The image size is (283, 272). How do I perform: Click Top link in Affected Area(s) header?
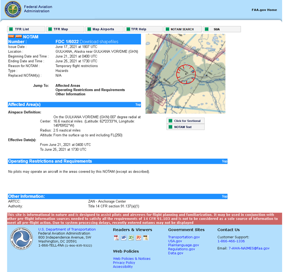pyautogui.click(x=138, y=104)
